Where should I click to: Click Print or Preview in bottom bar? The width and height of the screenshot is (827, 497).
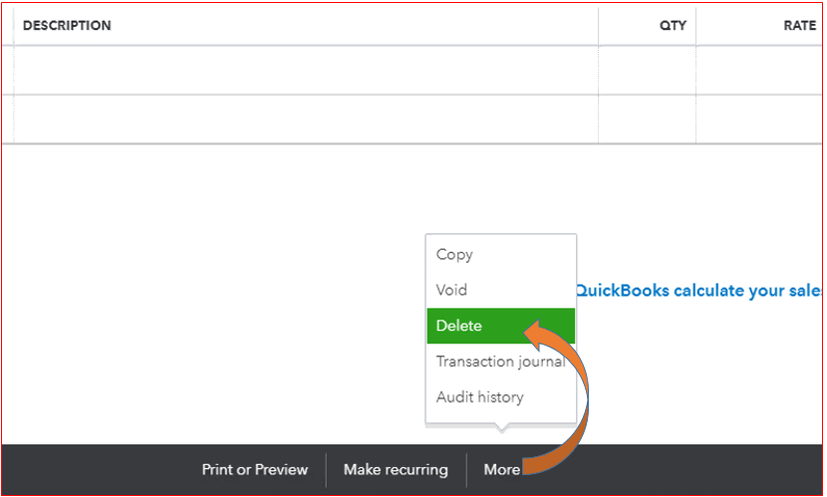tap(255, 470)
